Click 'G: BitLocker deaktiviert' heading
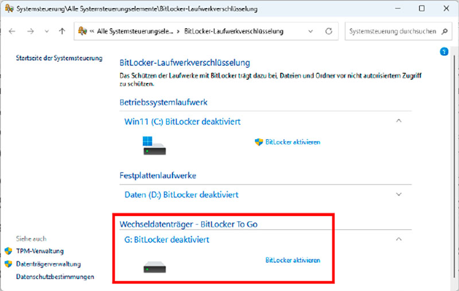Image resolution: width=459 pixels, height=291 pixels. pos(167,240)
